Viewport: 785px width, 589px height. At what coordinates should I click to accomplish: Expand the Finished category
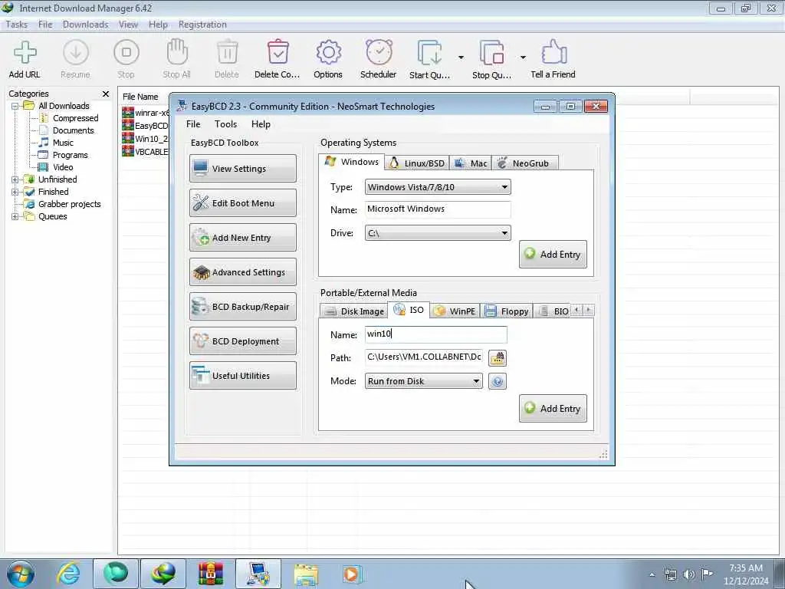point(15,192)
